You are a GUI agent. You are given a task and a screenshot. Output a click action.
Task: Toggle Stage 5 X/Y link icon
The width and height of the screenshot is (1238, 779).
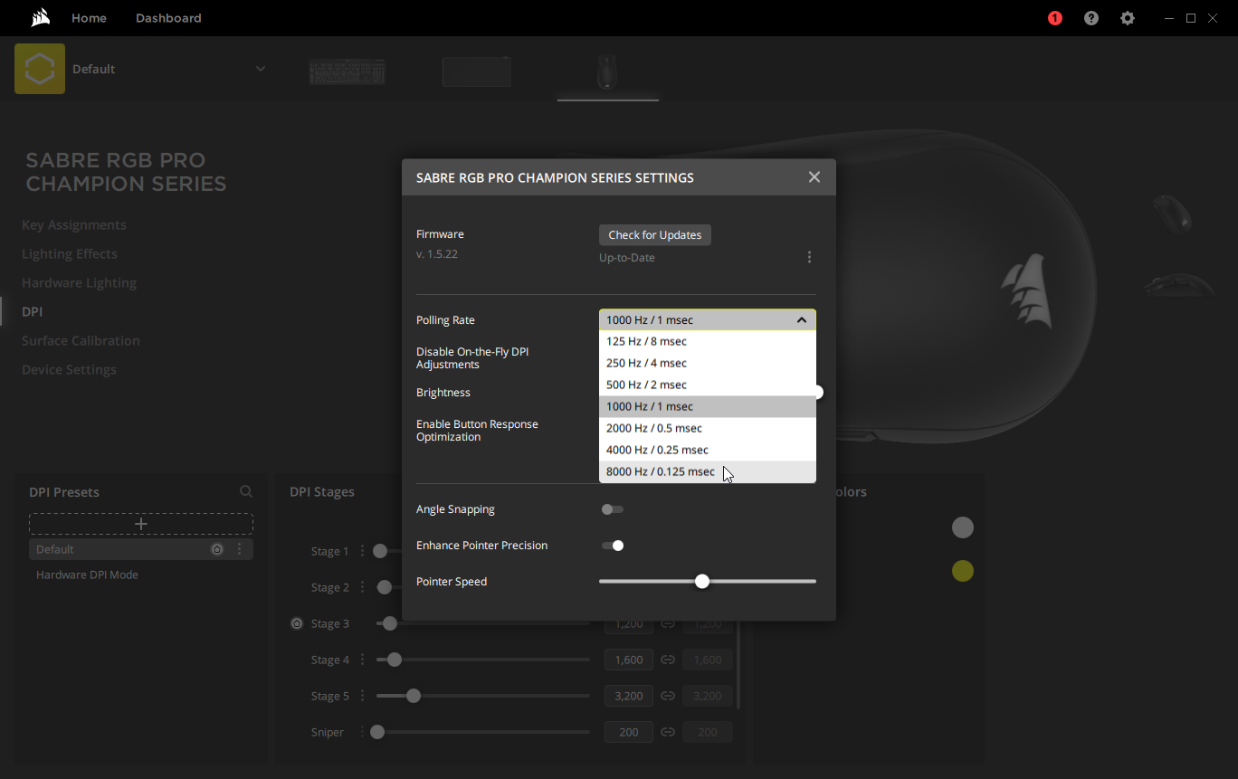[x=668, y=696]
